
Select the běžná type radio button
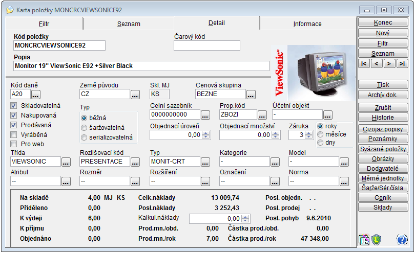(x=84, y=118)
